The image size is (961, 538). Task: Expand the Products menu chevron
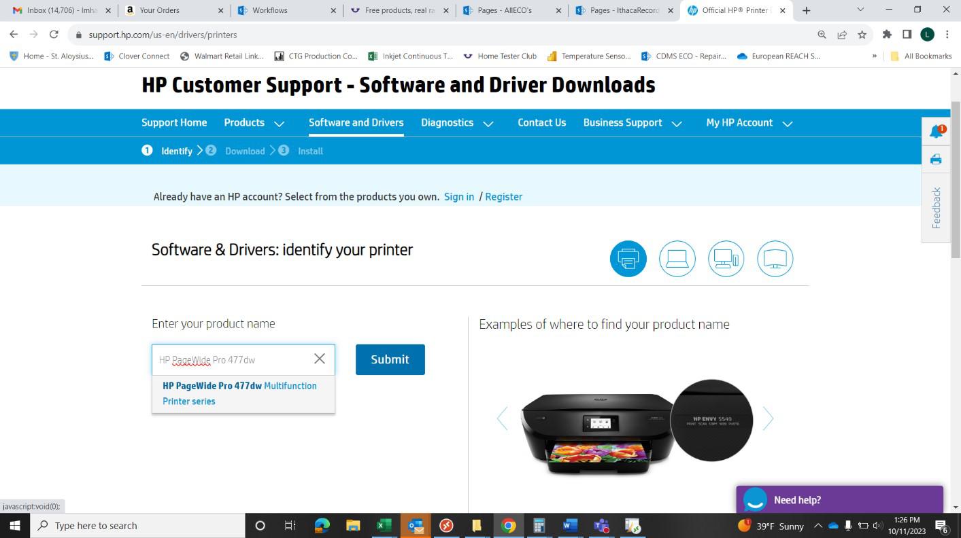(x=279, y=124)
